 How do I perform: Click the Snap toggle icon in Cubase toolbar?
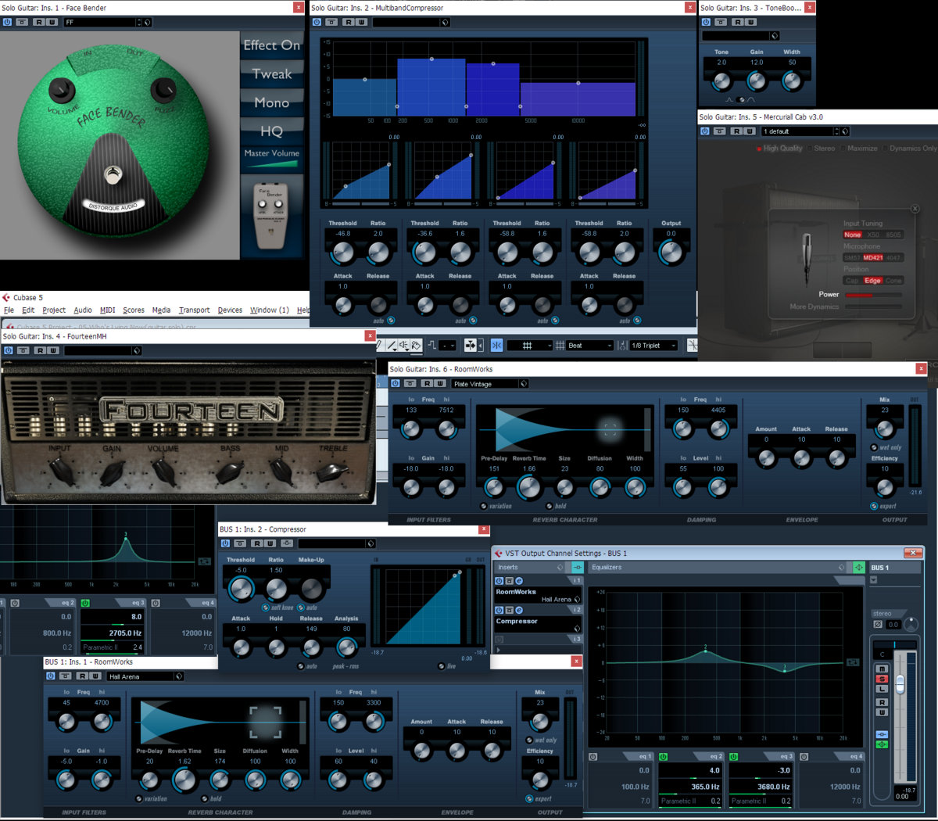click(x=496, y=345)
